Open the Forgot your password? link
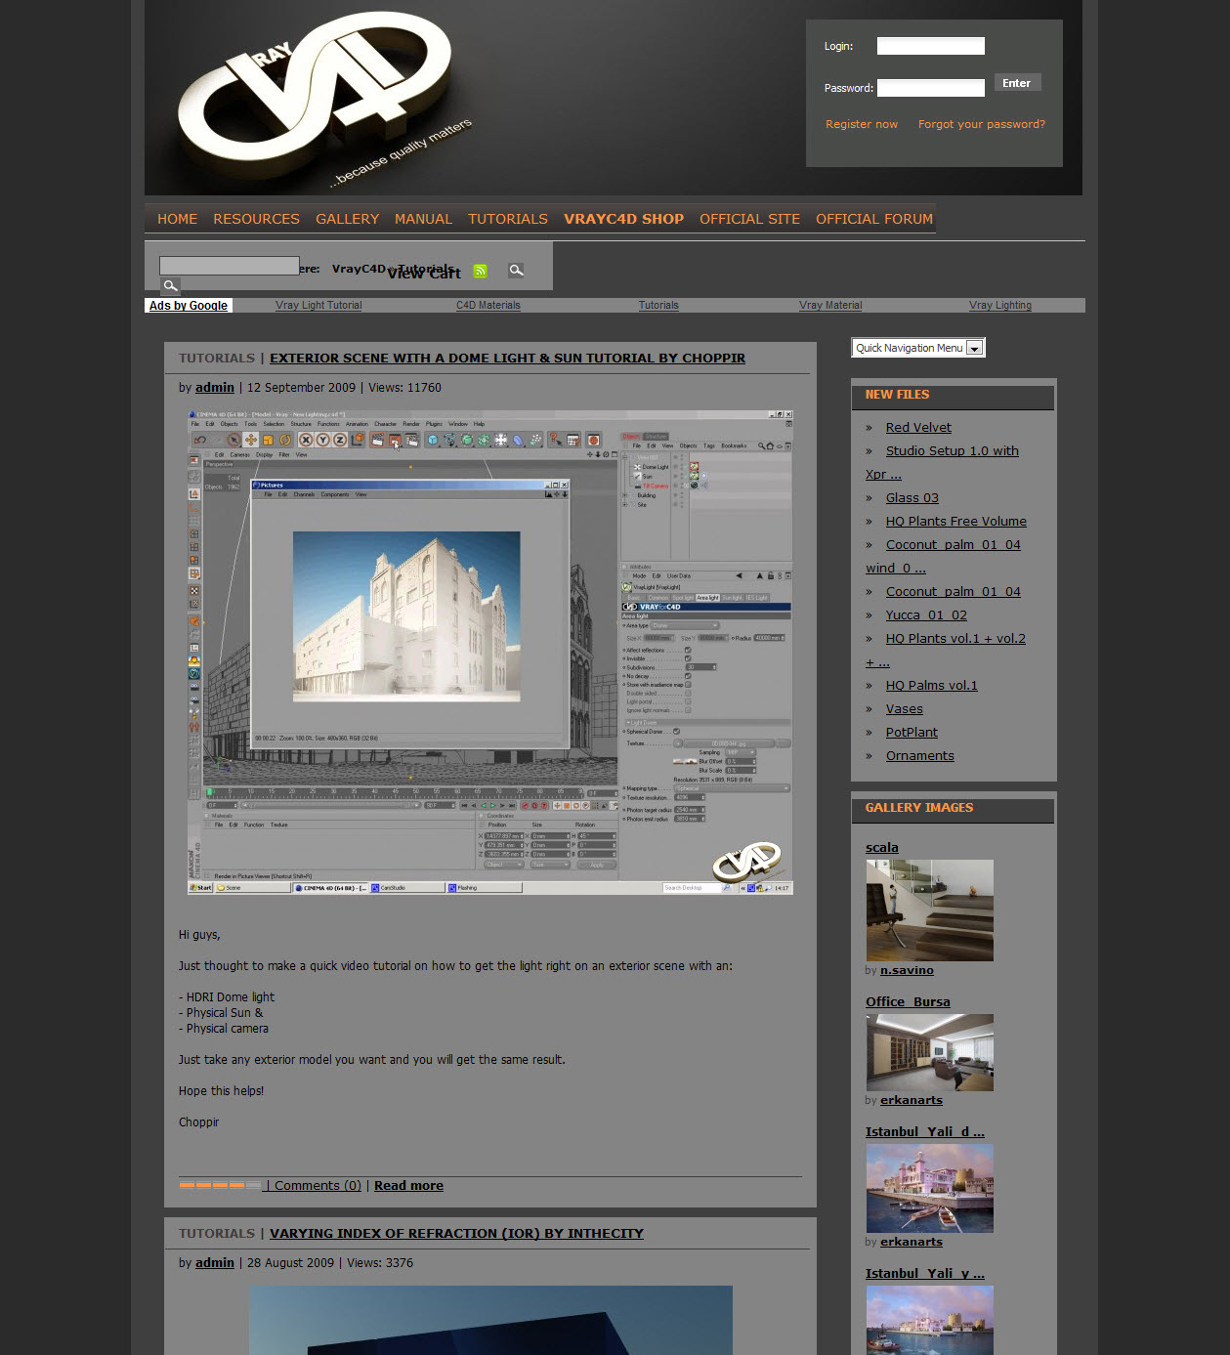 (982, 124)
